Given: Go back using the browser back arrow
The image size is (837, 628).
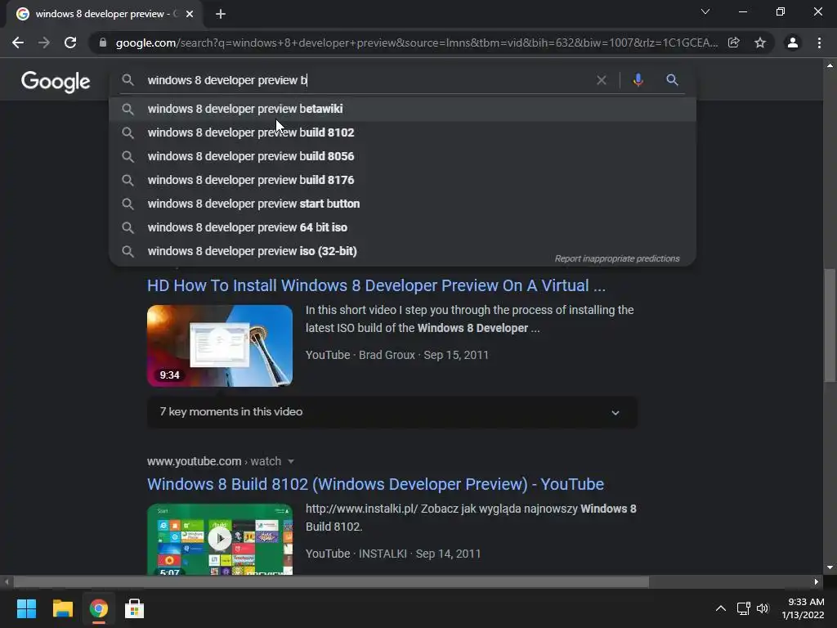Looking at the screenshot, I should click(18, 43).
